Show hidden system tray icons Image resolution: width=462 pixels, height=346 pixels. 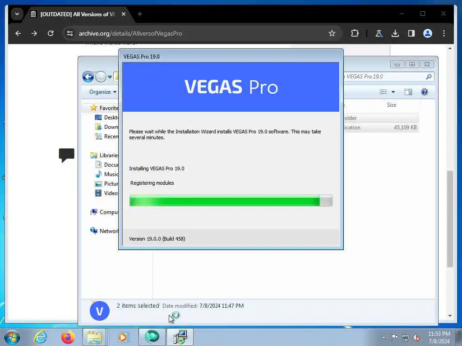coord(383,337)
